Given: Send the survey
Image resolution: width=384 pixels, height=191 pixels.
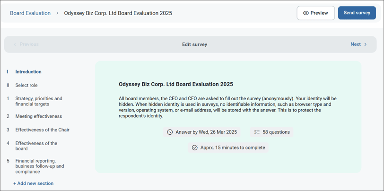Looking at the screenshot, I should (x=357, y=13).
